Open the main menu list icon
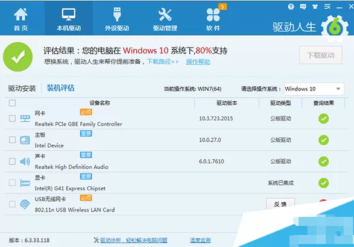 click(327, 7)
